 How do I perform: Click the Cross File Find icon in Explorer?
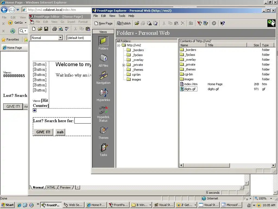[x=149, y=23]
